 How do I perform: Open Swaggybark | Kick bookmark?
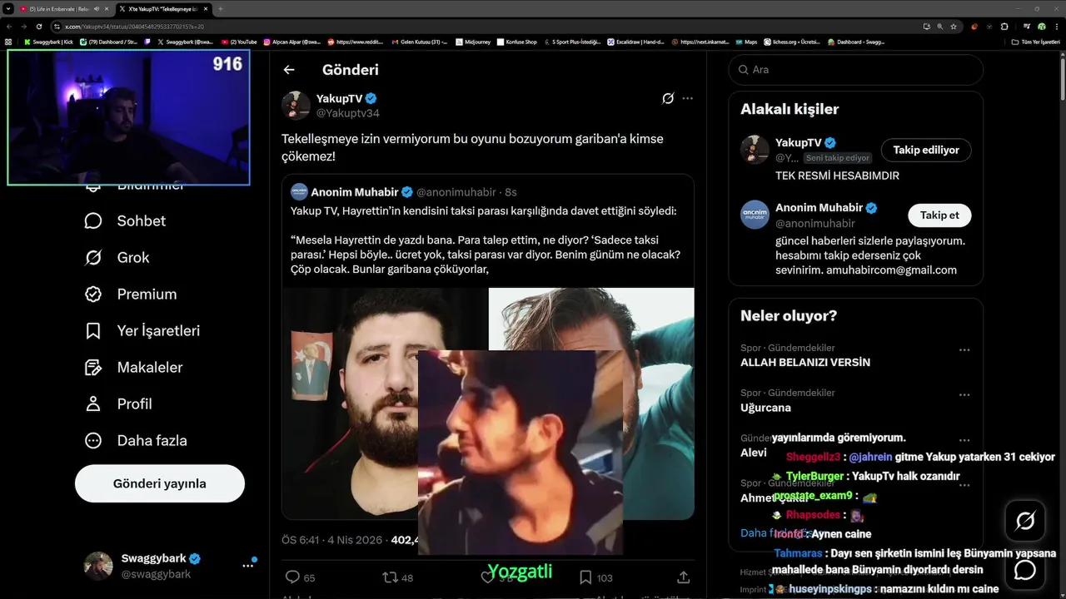[x=48, y=42]
